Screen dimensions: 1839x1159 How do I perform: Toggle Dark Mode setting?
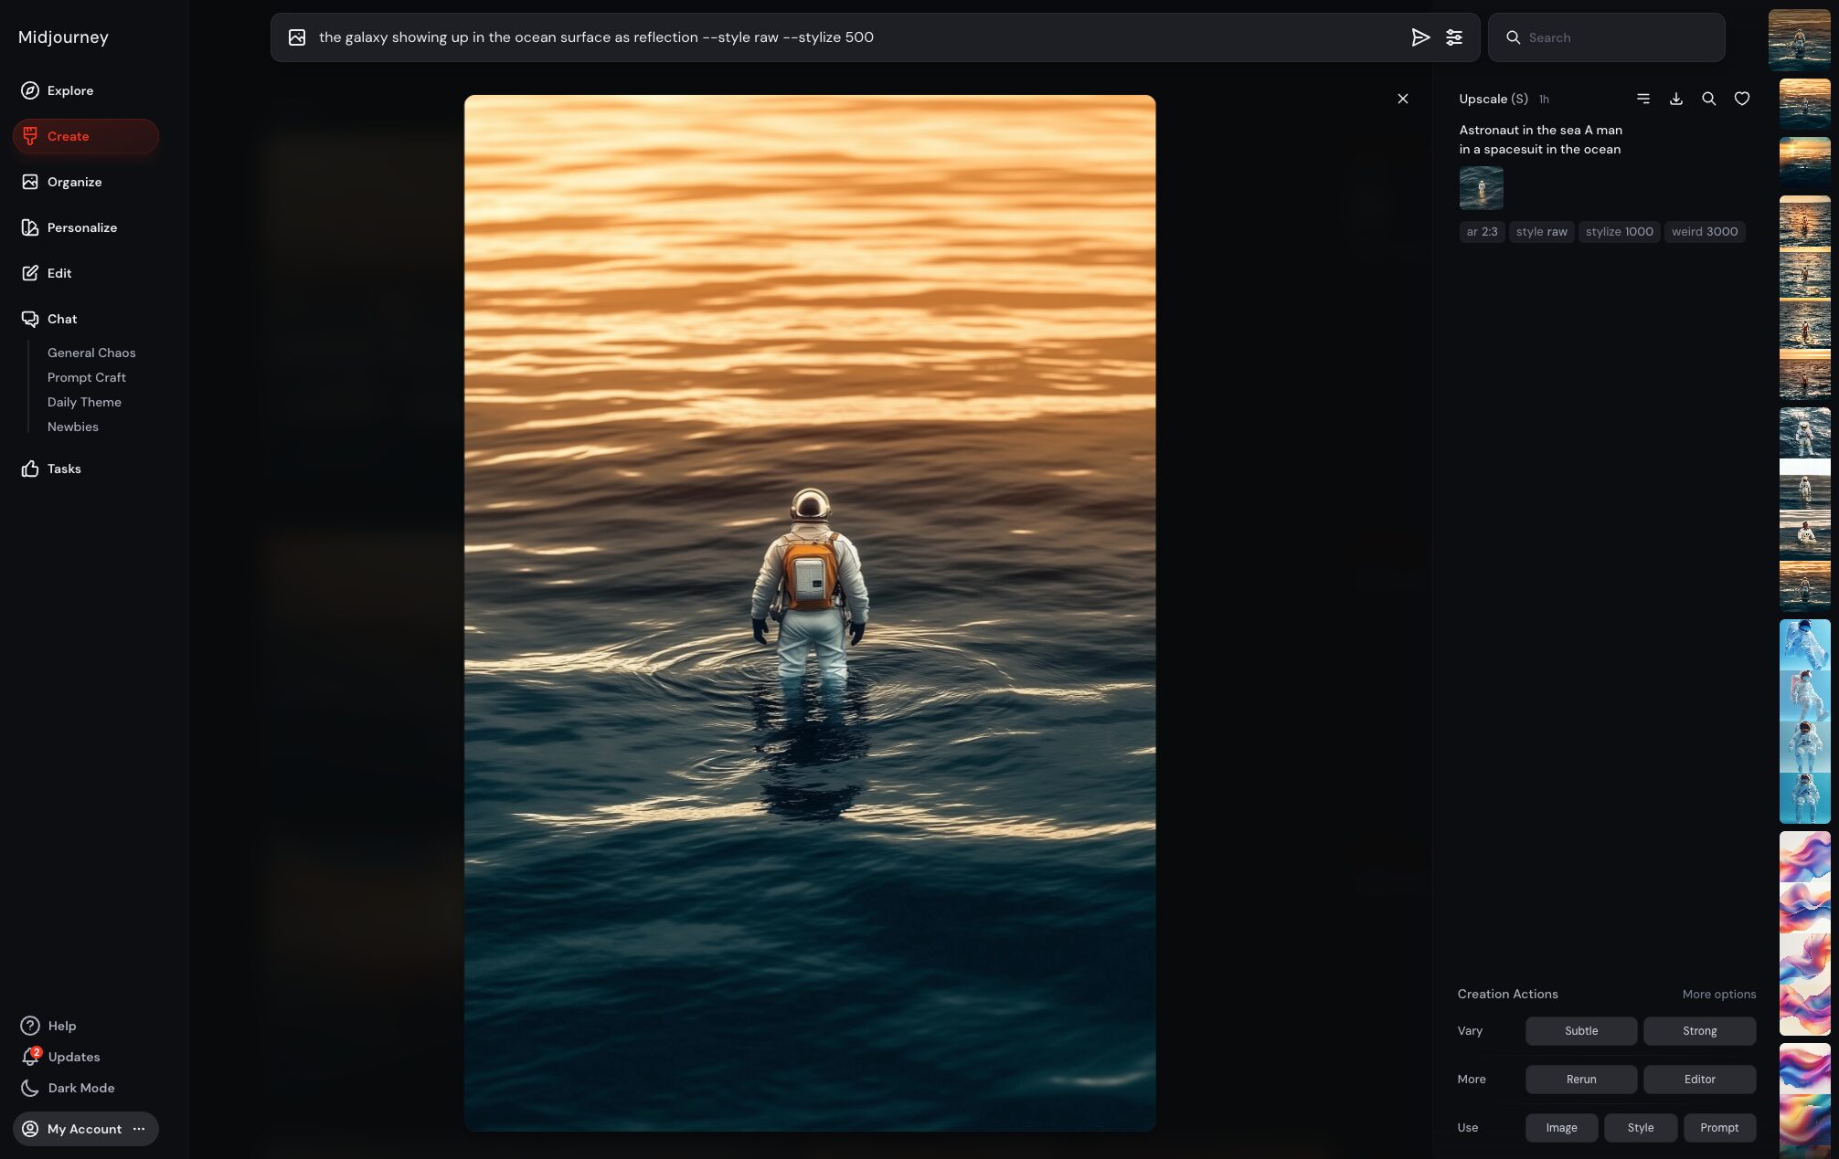(x=80, y=1088)
